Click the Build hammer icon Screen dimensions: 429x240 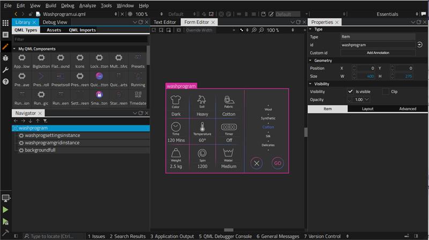click(x=5, y=231)
